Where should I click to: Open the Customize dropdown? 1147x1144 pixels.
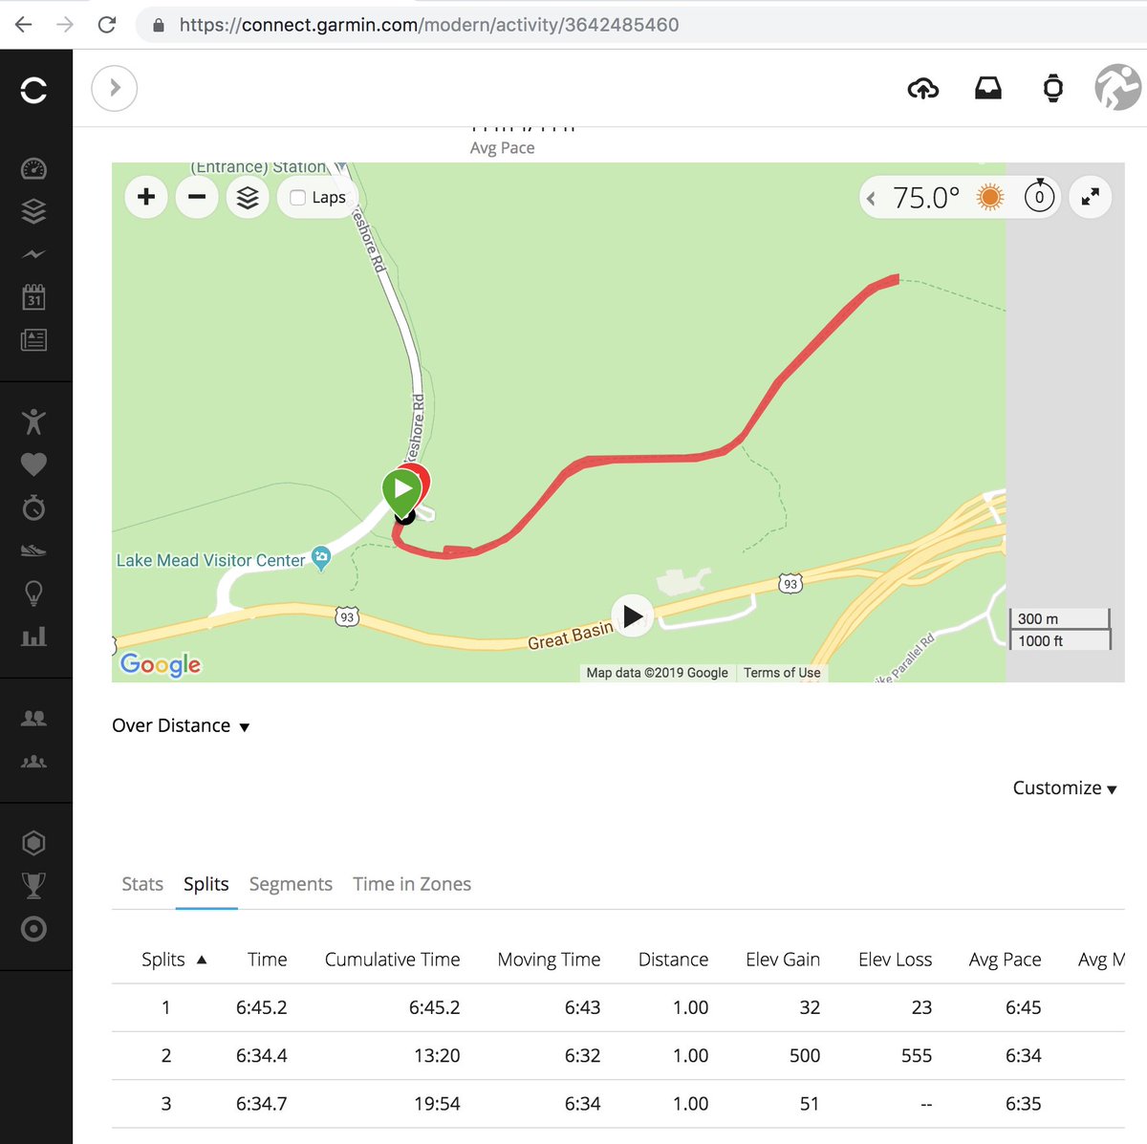pos(1064,788)
